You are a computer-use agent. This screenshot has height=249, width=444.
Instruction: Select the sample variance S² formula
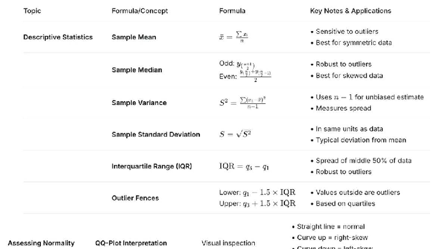[242, 103]
